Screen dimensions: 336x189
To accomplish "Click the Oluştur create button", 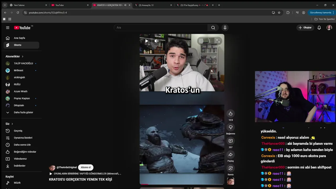I will pyautogui.click(x=305, y=28).
